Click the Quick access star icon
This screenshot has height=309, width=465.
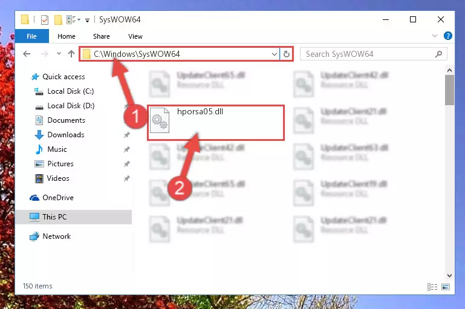[x=35, y=77]
